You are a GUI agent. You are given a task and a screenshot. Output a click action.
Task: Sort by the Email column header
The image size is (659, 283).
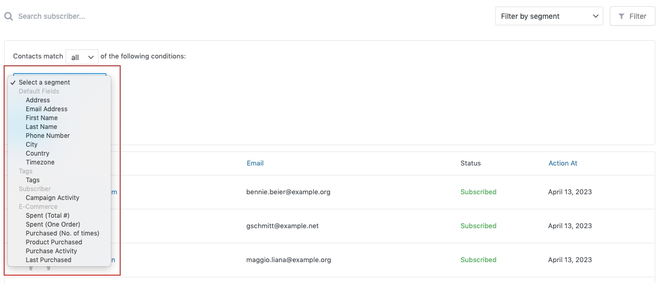pos(255,163)
